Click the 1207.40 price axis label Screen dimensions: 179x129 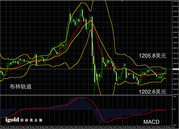click(x=175, y=53)
